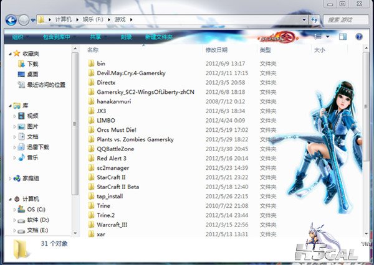Collapse the 收藏夹 section

pyautogui.click(x=10, y=54)
